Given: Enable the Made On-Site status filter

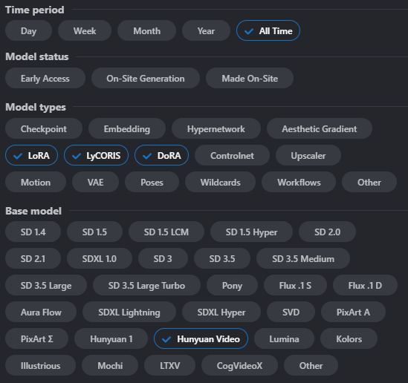Looking at the screenshot, I should pyautogui.click(x=250, y=78).
